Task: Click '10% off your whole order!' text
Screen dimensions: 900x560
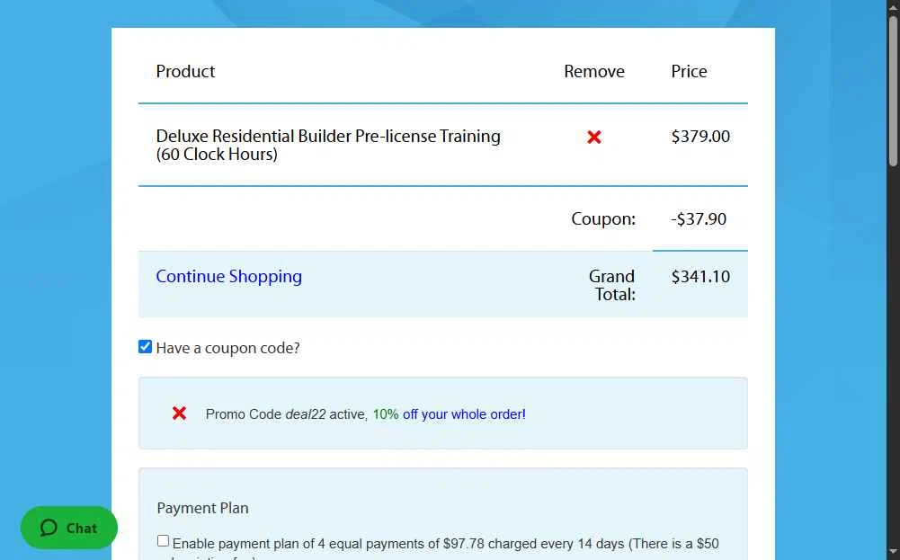Action: tap(449, 414)
